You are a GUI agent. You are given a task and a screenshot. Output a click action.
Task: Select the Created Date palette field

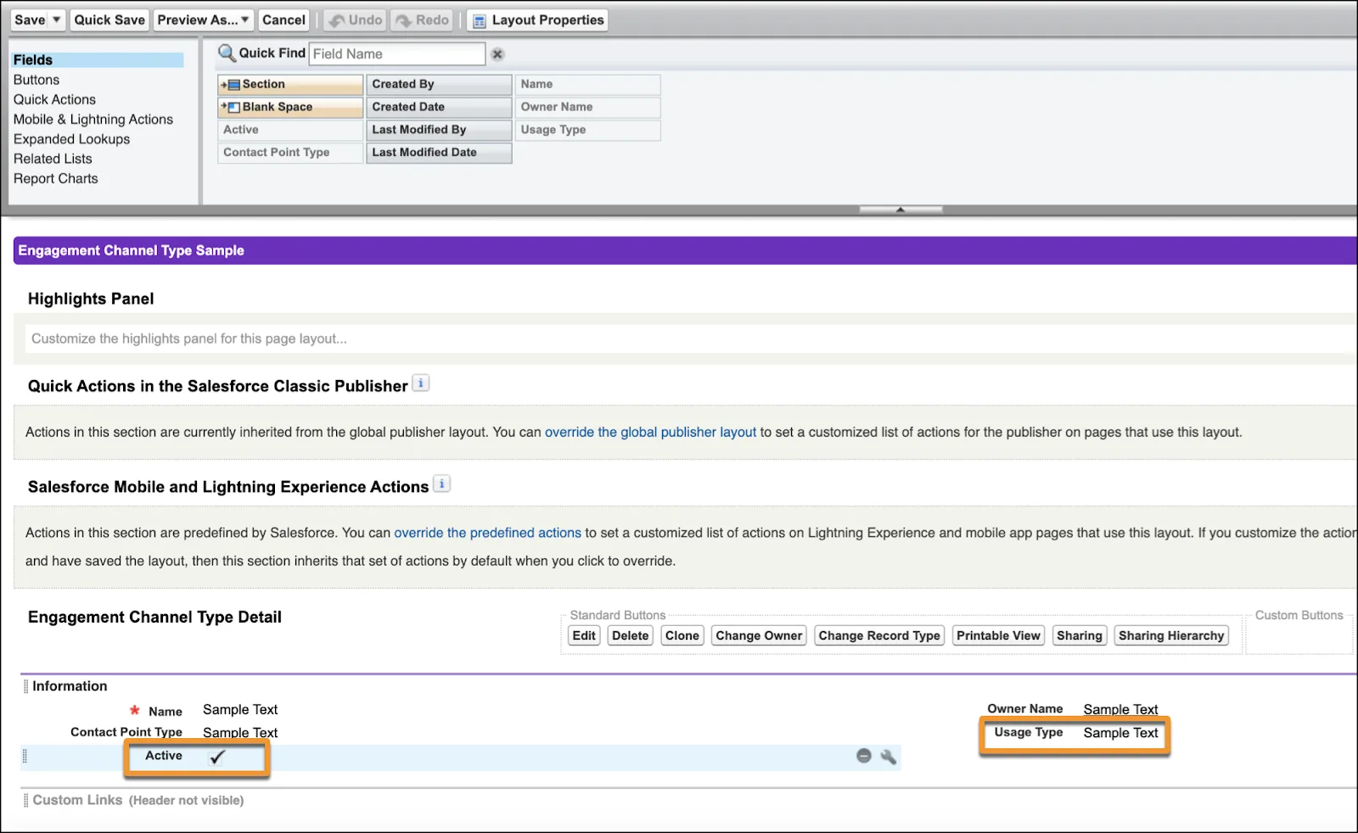[439, 107]
